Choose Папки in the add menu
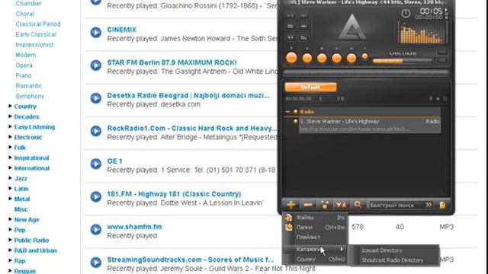 [315, 228]
